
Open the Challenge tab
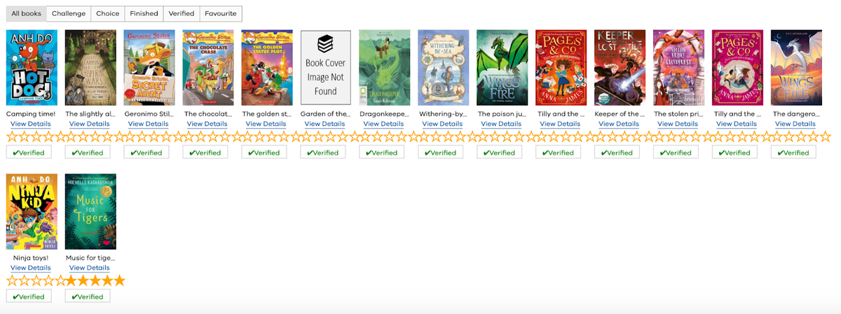coord(69,13)
